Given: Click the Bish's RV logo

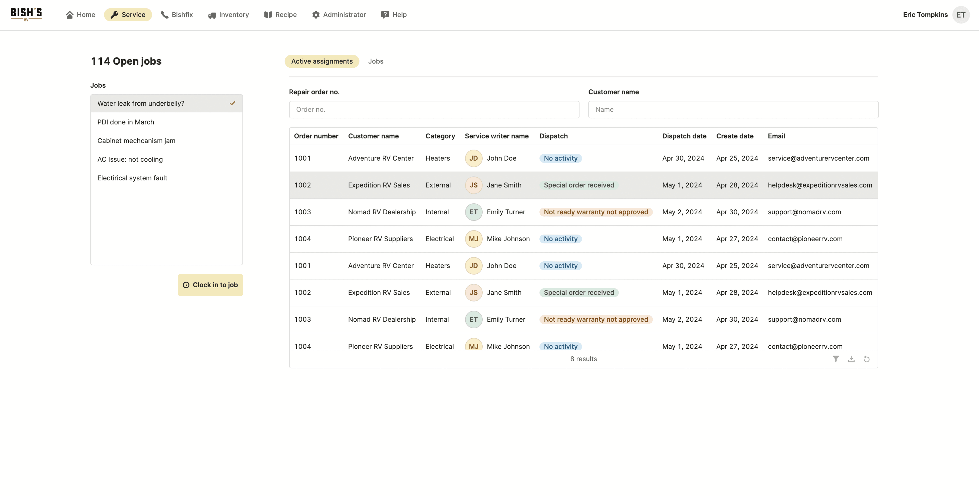Looking at the screenshot, I should pyautogui.click(x=26, y=15).
